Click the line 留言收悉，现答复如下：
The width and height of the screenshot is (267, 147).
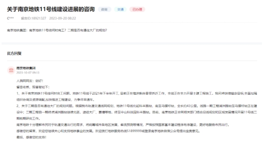tap(33, 87)
